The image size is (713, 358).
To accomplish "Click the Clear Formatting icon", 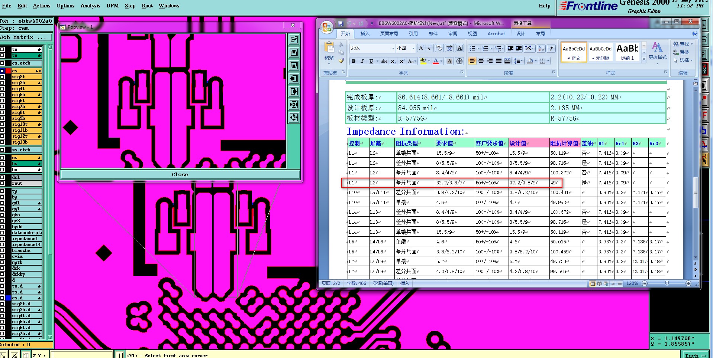I will pyautogui.click(x=439, y=48).
